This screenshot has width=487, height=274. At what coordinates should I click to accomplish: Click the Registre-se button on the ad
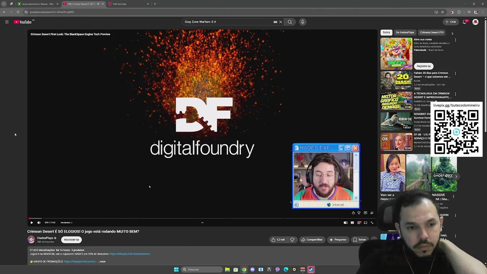[x=423, y=66]
